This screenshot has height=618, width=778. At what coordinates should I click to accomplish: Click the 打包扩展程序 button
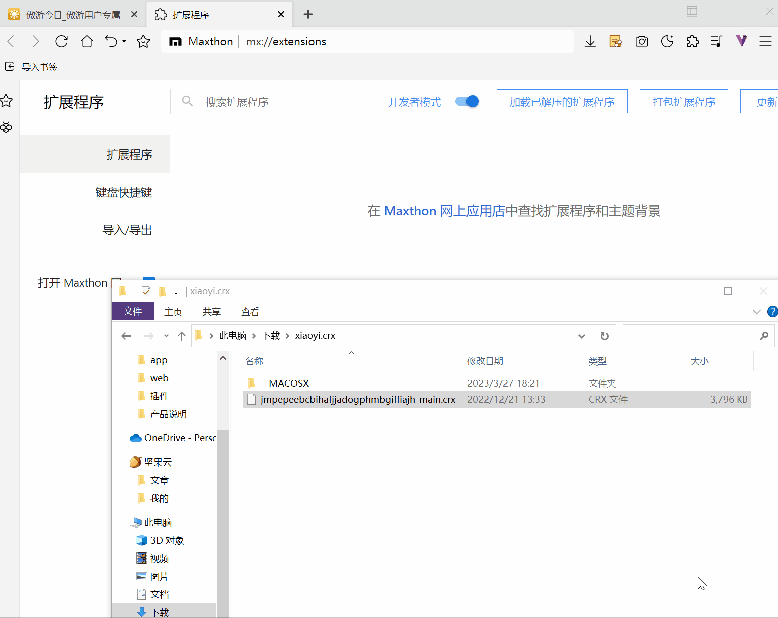(683, 102)
